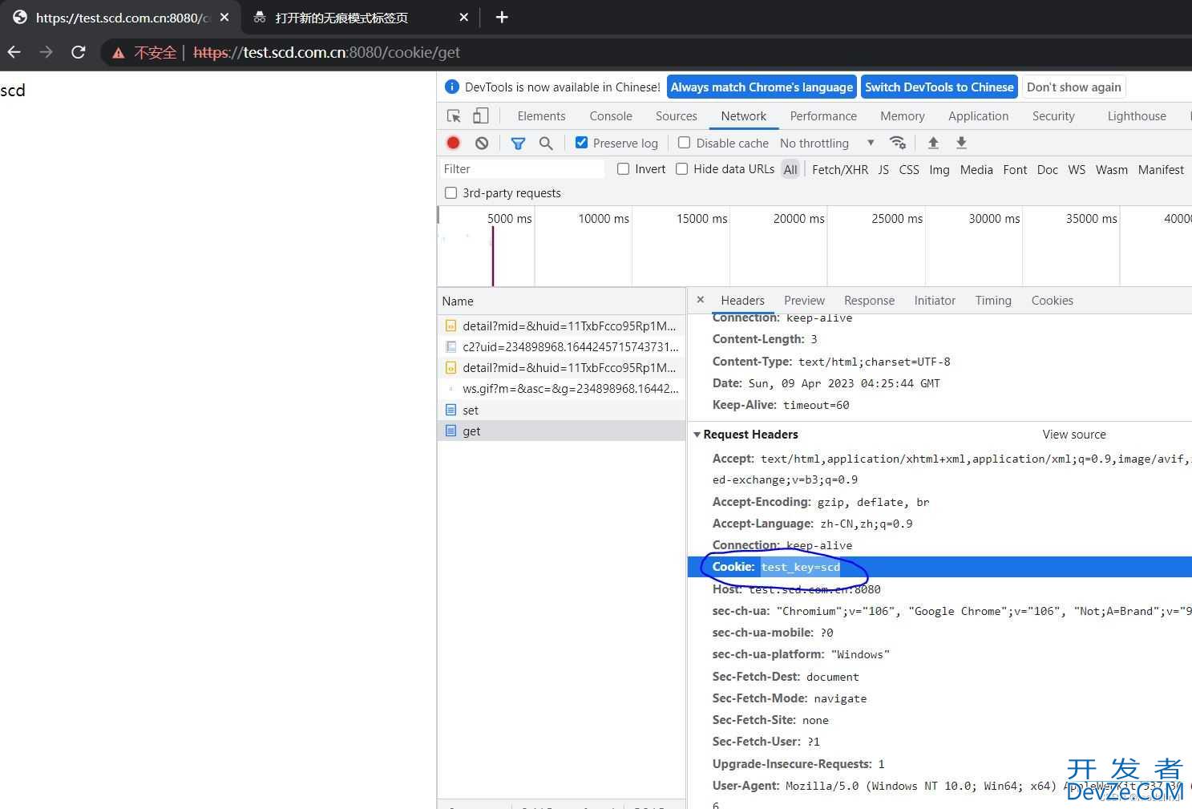
Task: Click View source in Request Headers
Action: click(x=1074, y=435)
